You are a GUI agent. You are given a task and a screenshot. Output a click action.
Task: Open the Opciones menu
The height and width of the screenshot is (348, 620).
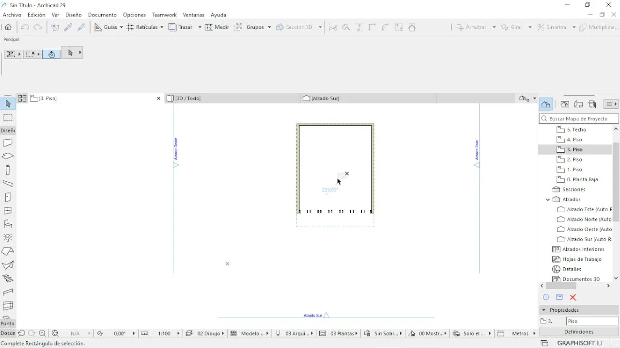[134, 15]
